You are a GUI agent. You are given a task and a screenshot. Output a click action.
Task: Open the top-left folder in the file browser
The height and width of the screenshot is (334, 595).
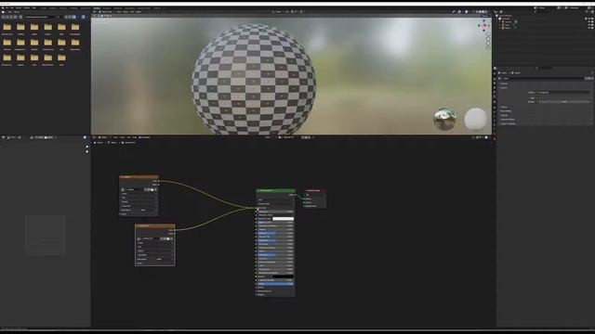[7, 27]
